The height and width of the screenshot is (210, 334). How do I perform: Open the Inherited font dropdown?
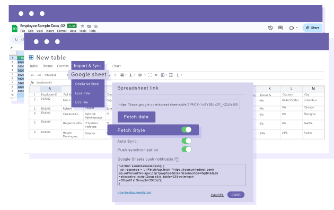click(x=56, y=75)
